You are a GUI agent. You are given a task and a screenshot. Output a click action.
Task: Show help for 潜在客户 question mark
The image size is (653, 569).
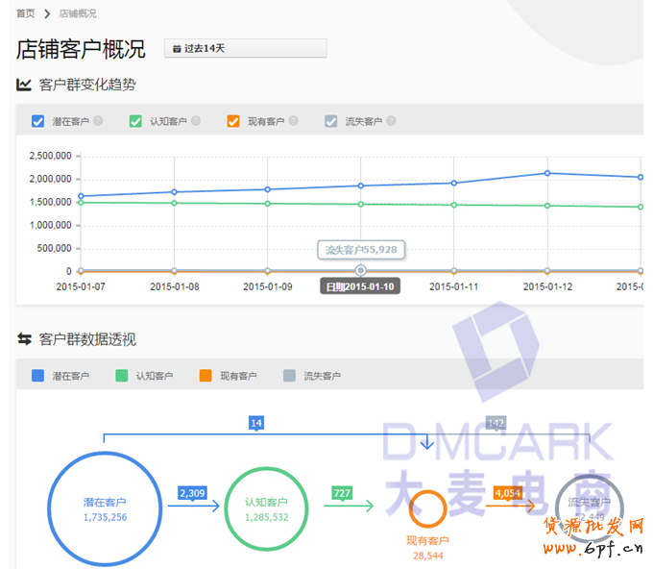click(x=98, y=121)
